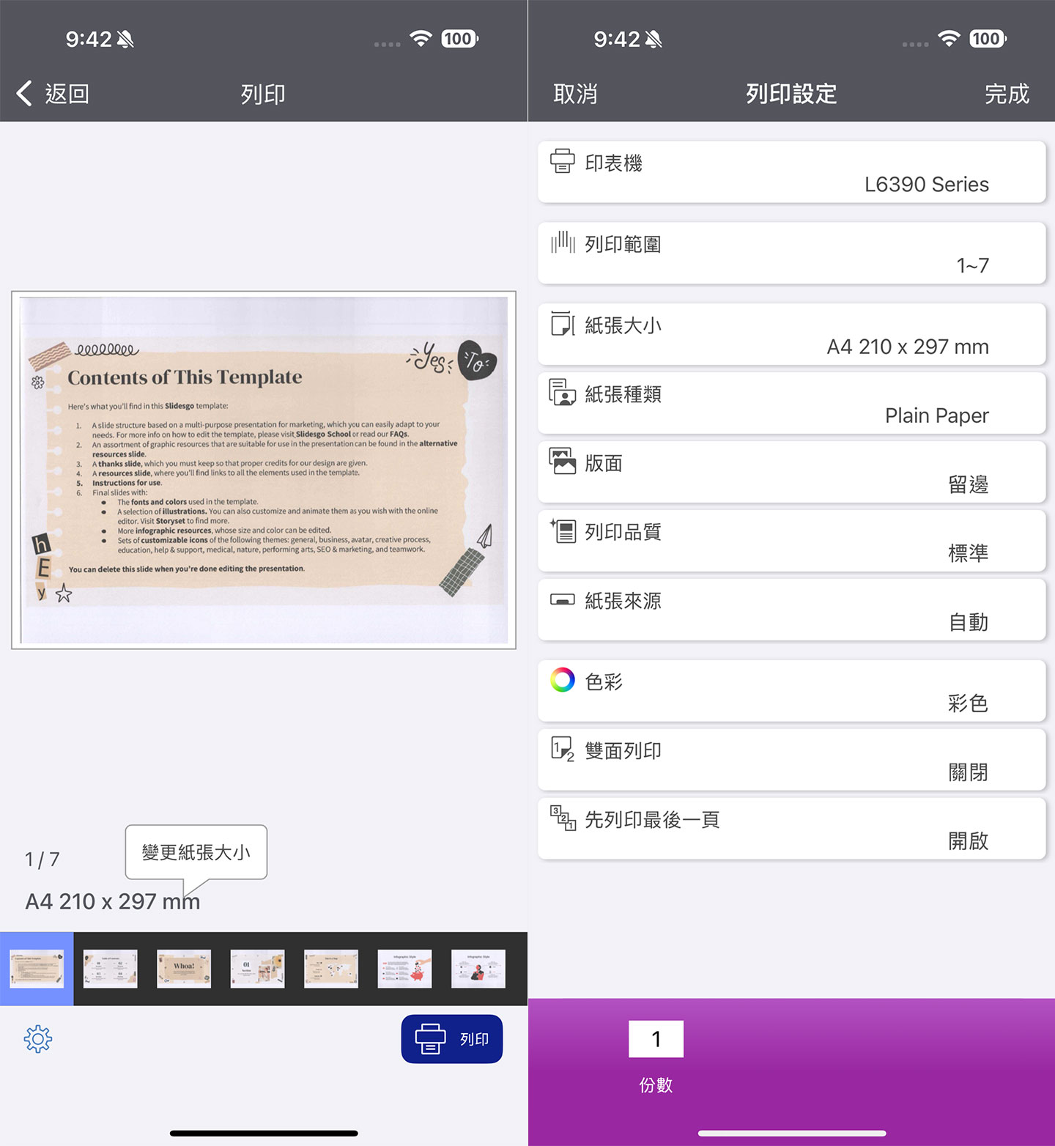Tap the back chevron icon
1055x1146 pixels.
pos(24,94)
